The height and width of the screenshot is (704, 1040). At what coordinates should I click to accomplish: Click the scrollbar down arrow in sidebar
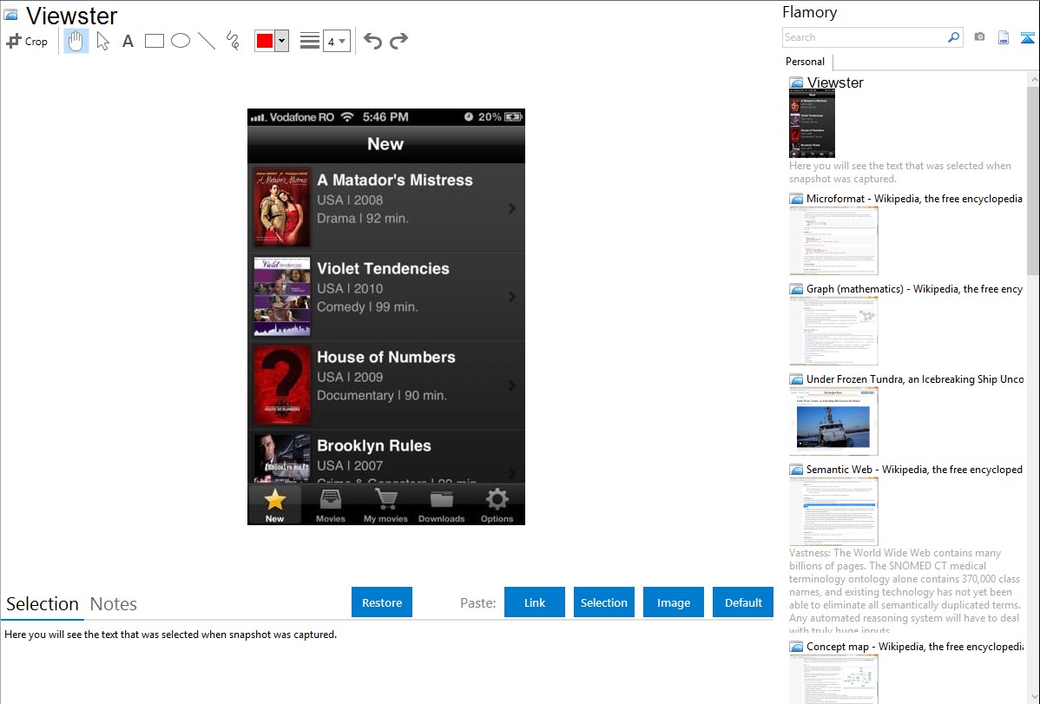tap(1033, 697)
